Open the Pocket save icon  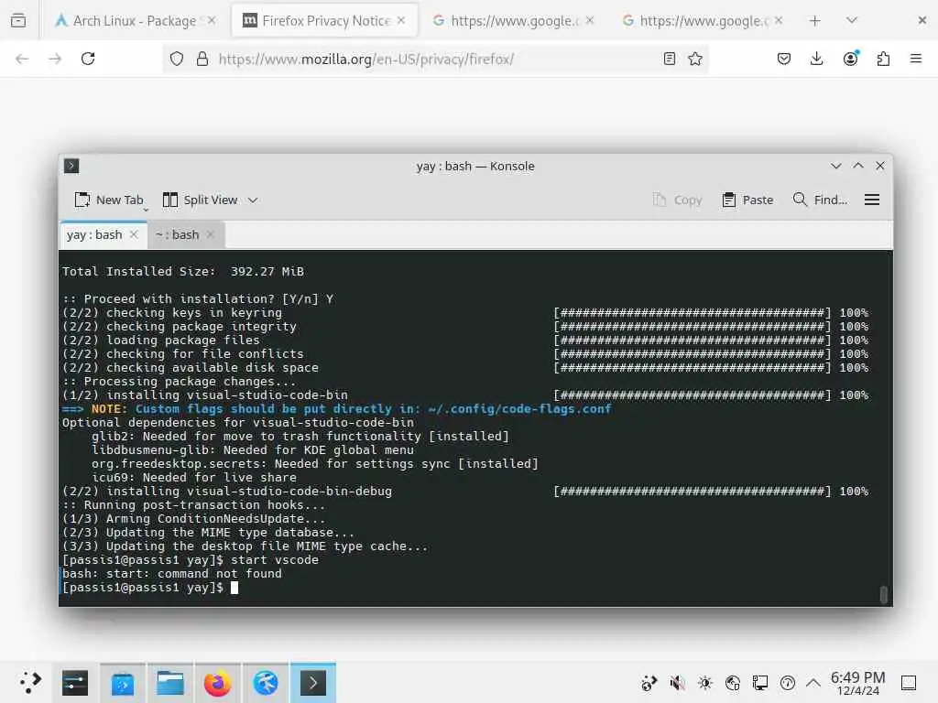(784, 59)
